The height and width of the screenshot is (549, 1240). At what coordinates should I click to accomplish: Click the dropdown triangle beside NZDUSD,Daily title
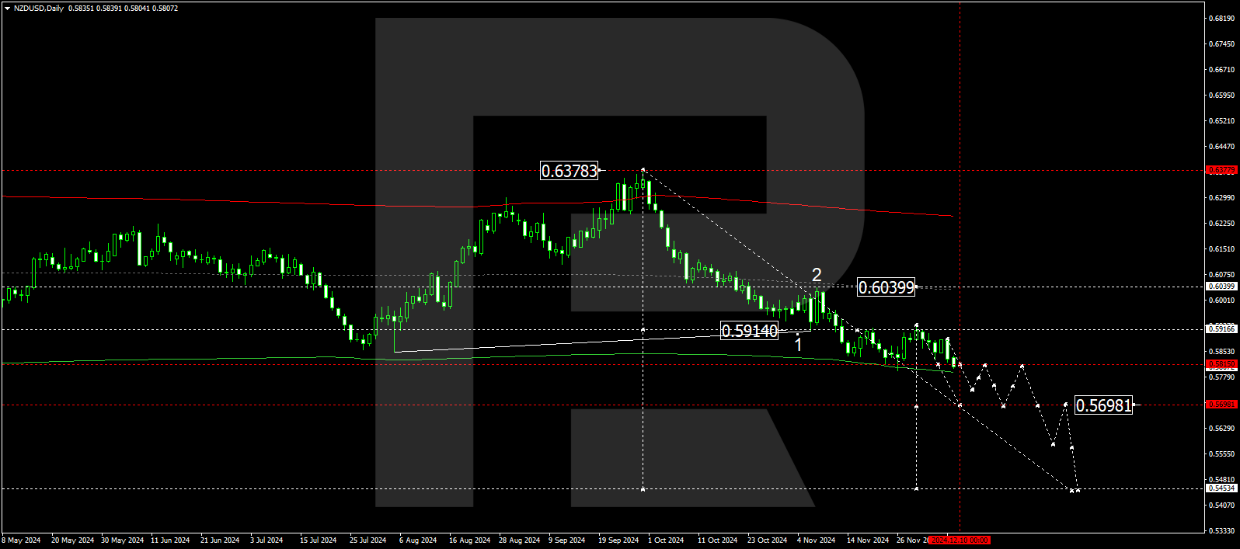(7, 9)
